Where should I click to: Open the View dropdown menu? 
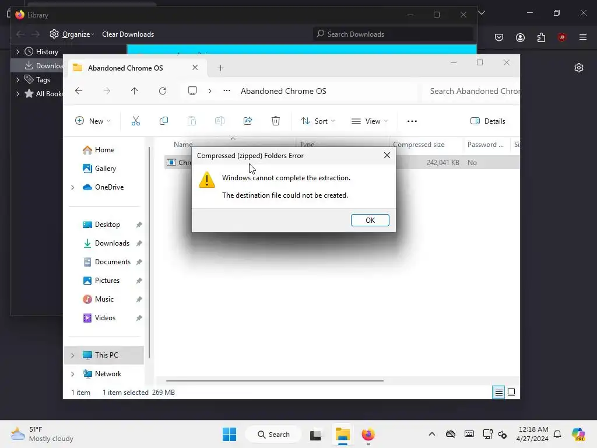(x=369, y=121)
